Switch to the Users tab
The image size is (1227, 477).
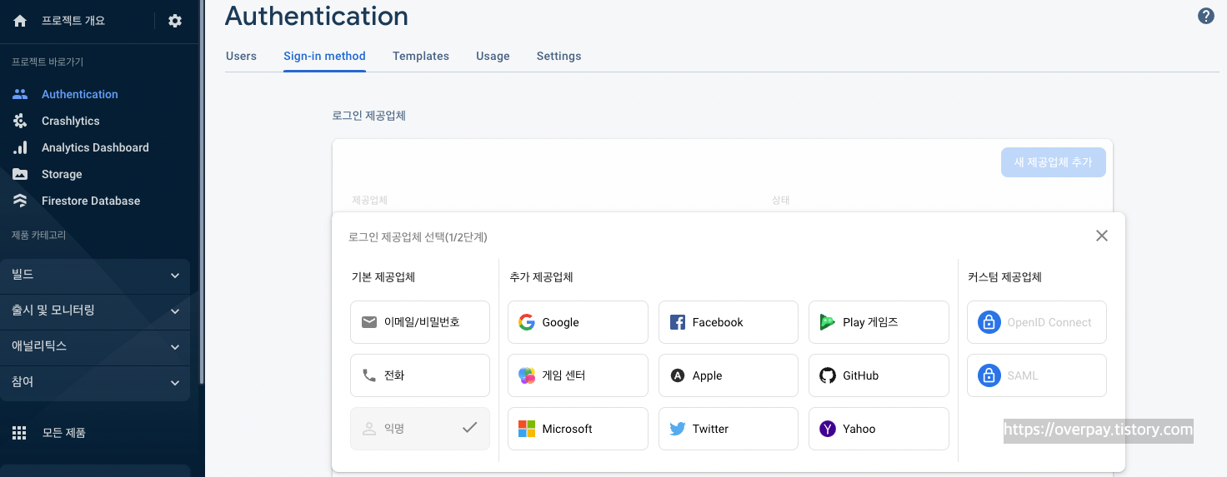241,56
